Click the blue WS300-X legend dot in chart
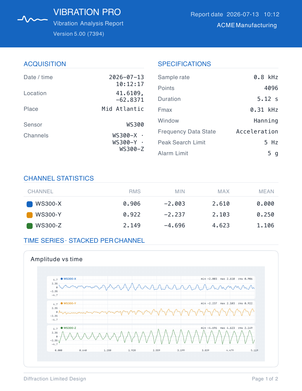Screen dimensions: 302x391 [x=62, y=279]
